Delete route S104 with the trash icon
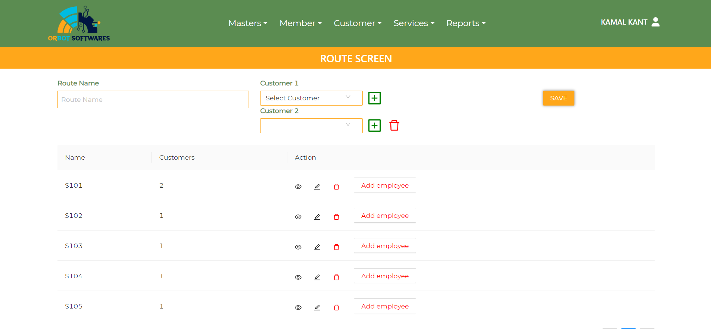Screen dimensions: 711x329 (336, 277)
